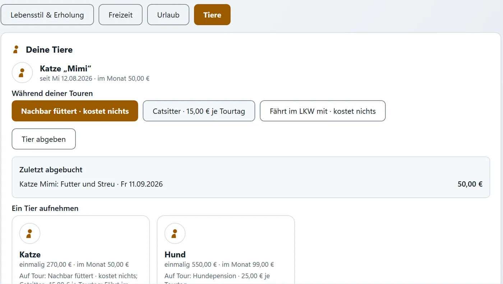Screen dimensions: 503x284
Task: Choose the option Fährt im LKW mit
Action: [x=323, y=111]
